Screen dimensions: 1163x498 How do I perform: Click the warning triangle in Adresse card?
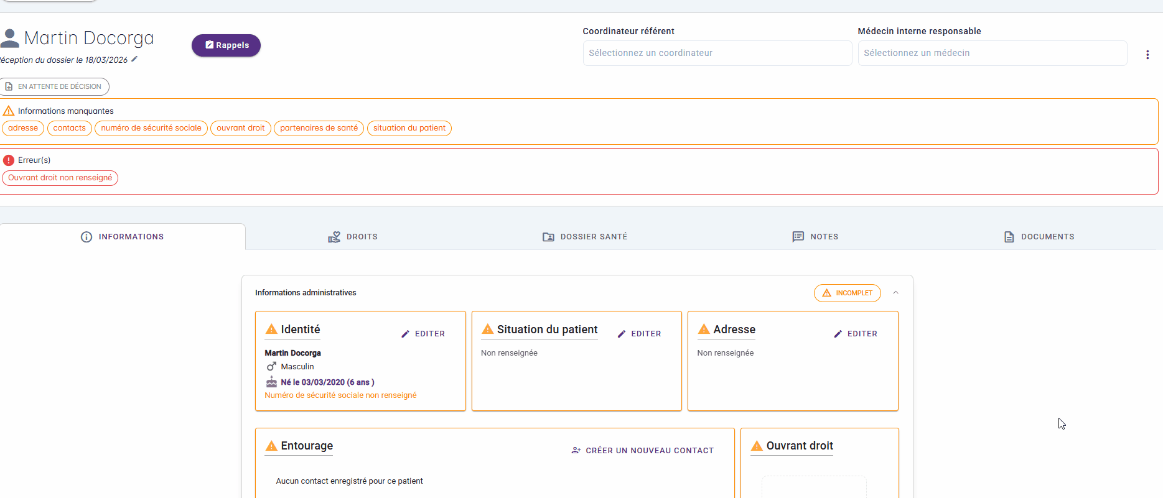[x=704, y=330]
